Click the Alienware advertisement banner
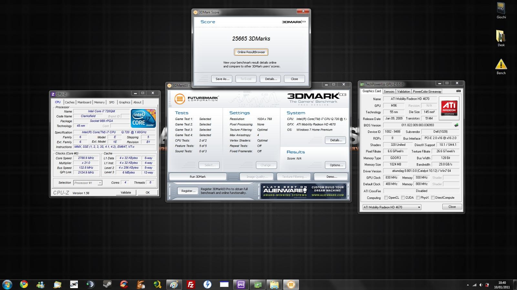 pos(303,191)
